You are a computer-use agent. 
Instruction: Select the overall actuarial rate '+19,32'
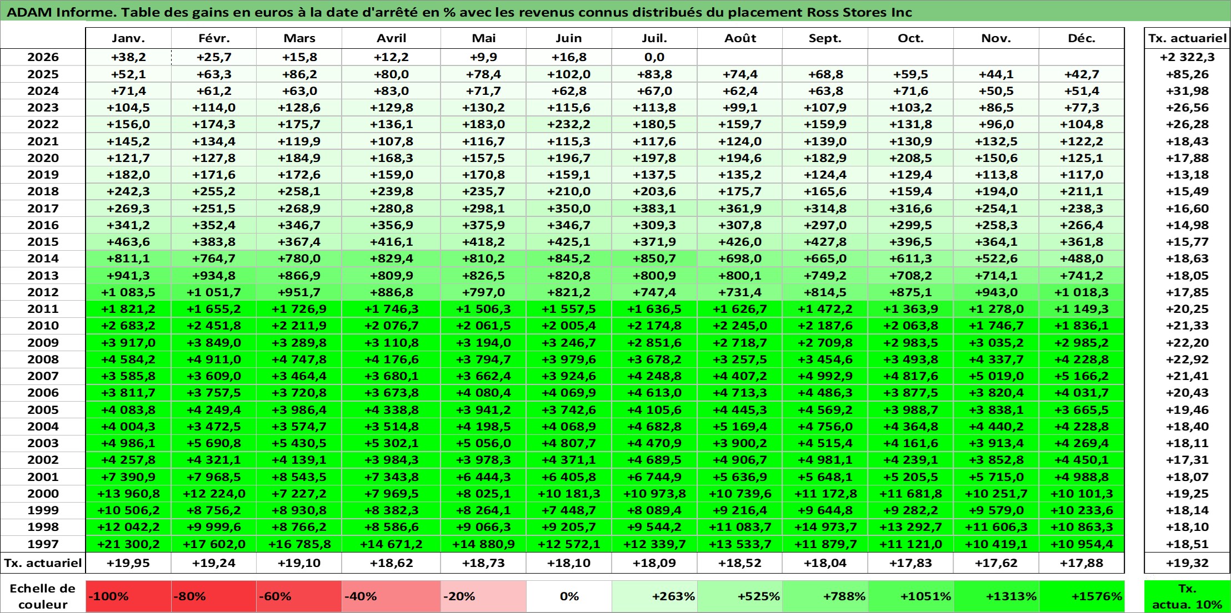[x=1187, y=563]
